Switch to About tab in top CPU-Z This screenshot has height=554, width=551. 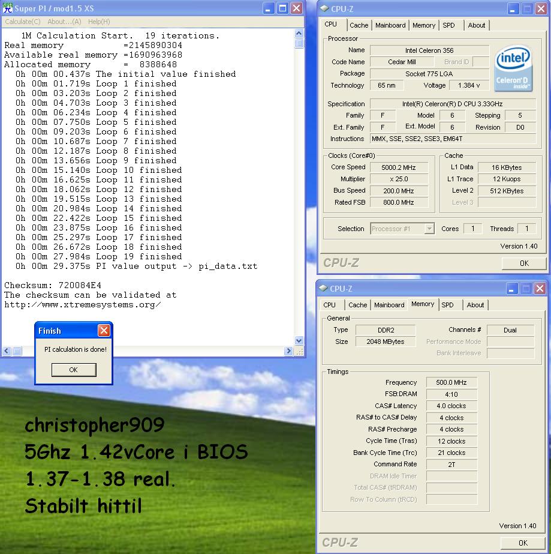476,25
